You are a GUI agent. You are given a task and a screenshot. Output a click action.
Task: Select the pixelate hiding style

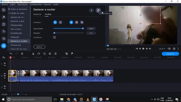[x=82, y=22]
